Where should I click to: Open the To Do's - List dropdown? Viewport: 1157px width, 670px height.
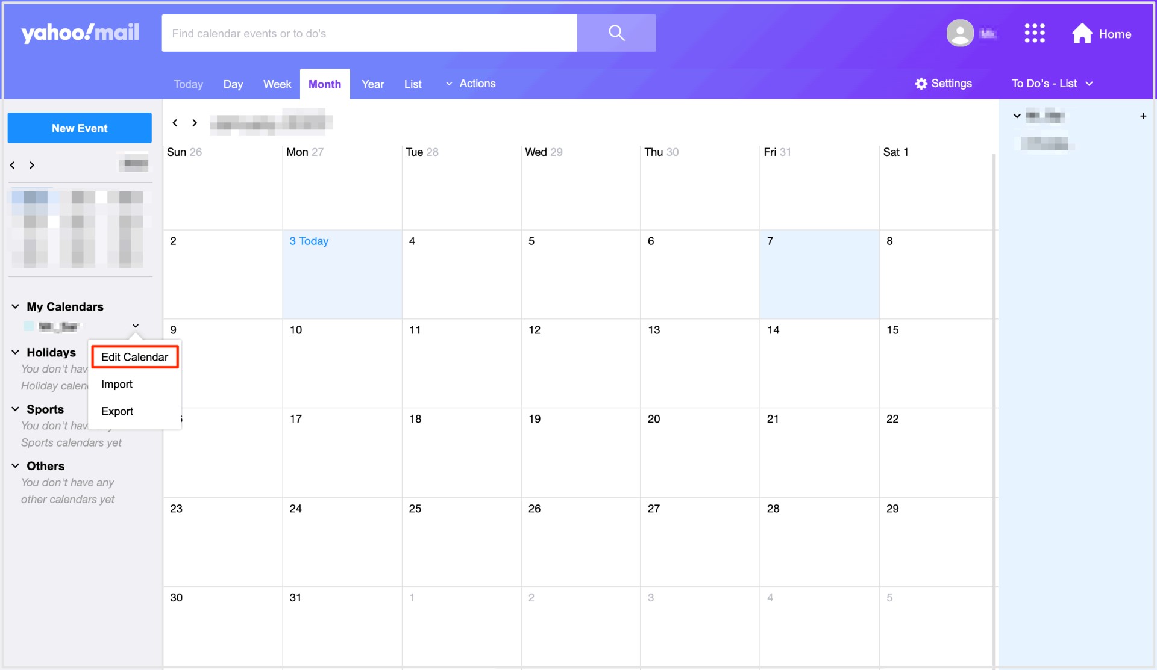1052,84
